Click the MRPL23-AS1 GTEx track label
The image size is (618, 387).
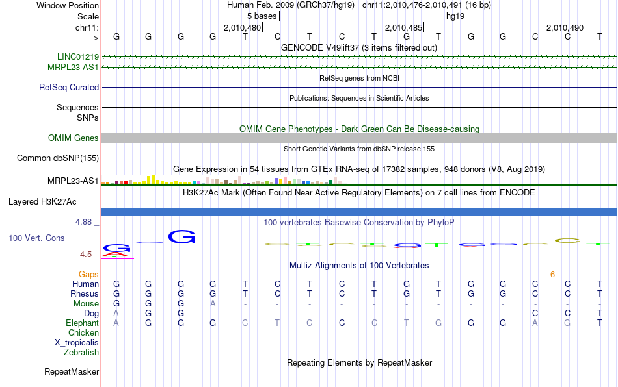click(73, 181)
